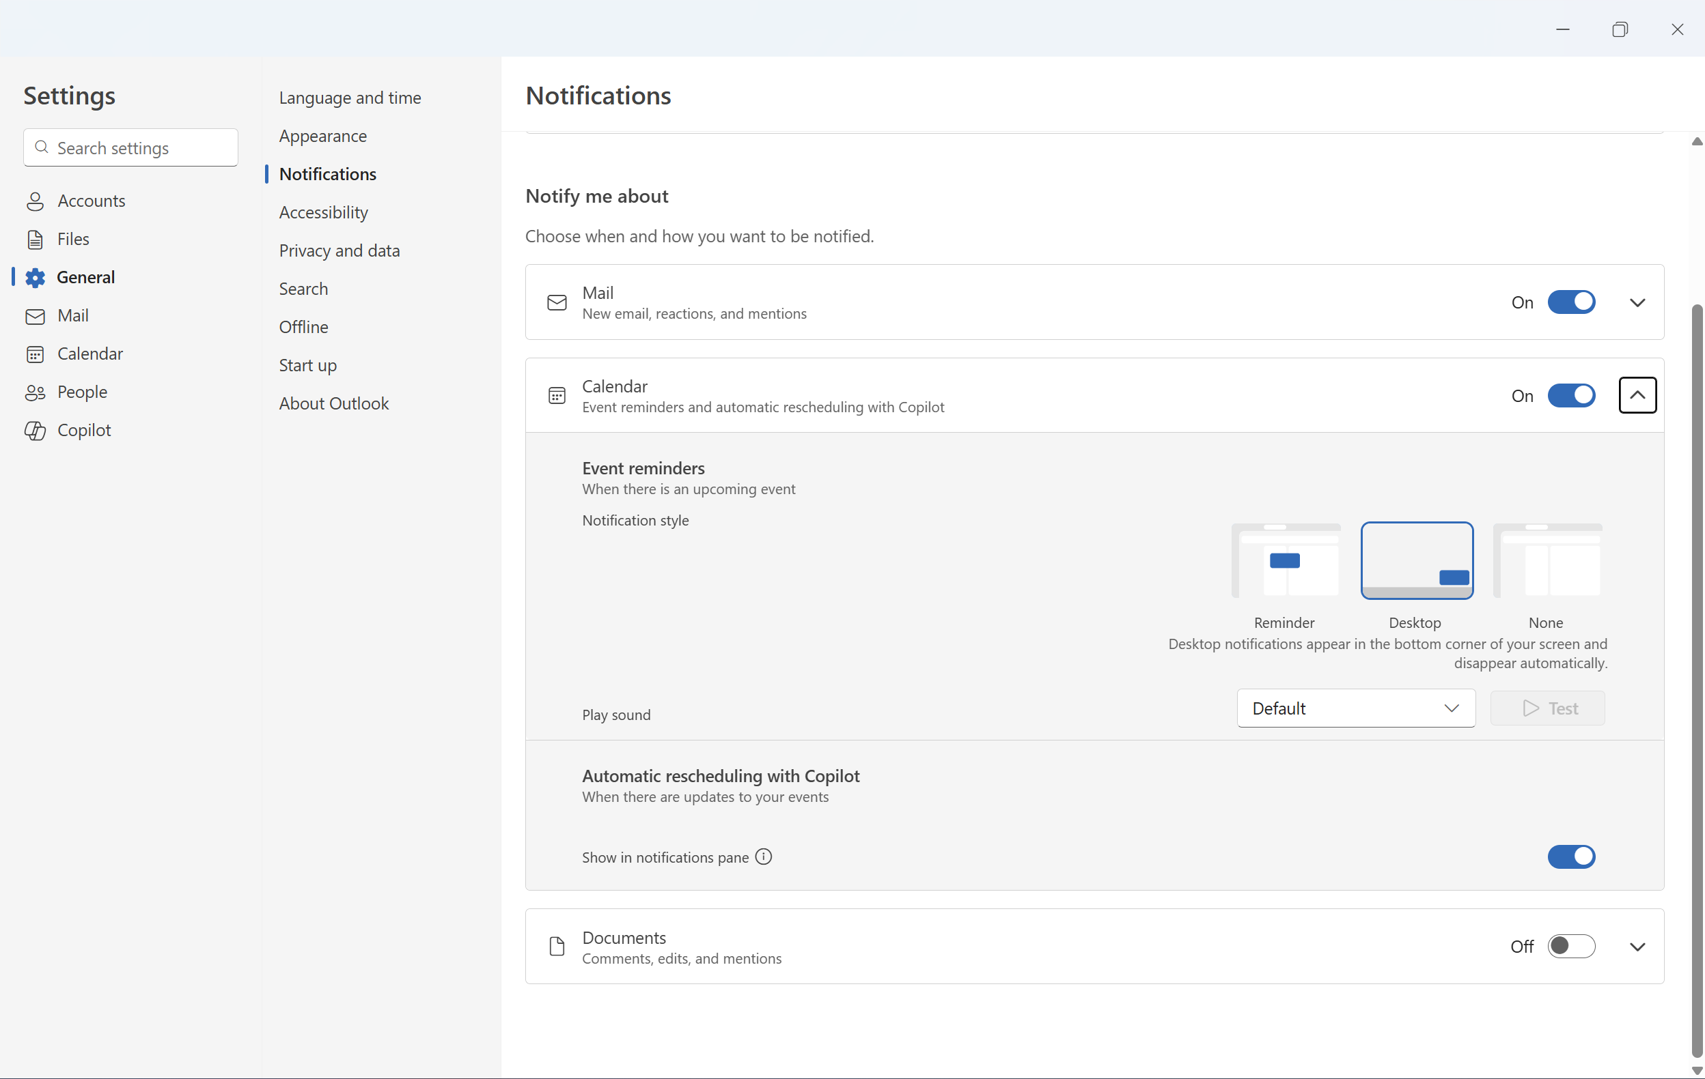
Task: Close the Settings window
Action: (1677, 29)
